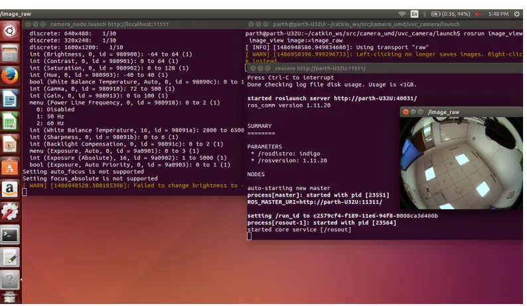Click 'Setting auto_focus is not supported' line

pos(83,172)
